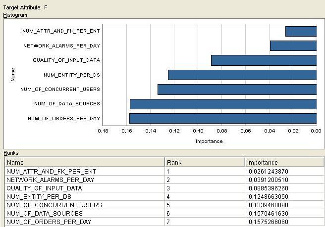The width and height of the screenshot is (325, 227).
Task: Click the NUM_OF_ORDERS_PER_DAY histogram bar
Action: point(222,119)
